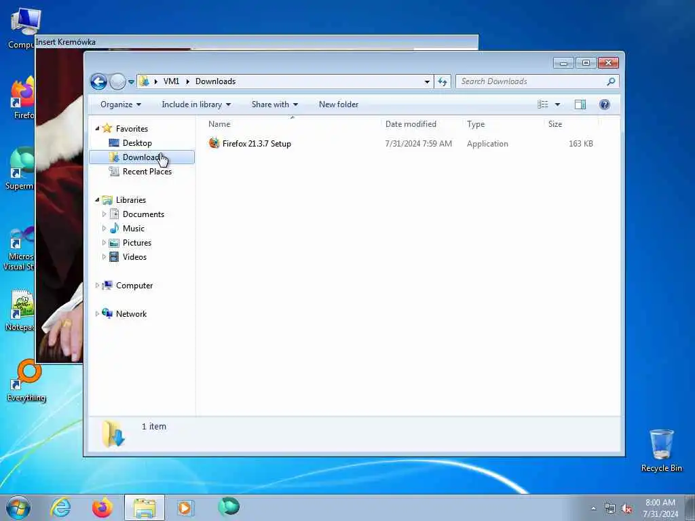Refresh the Downloads folder view
This screenshot has width=695, height=521.
[x=443, y=81]
